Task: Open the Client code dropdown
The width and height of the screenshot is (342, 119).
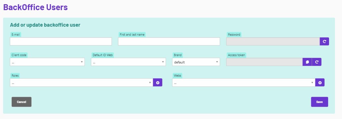Action: [47, 62]
